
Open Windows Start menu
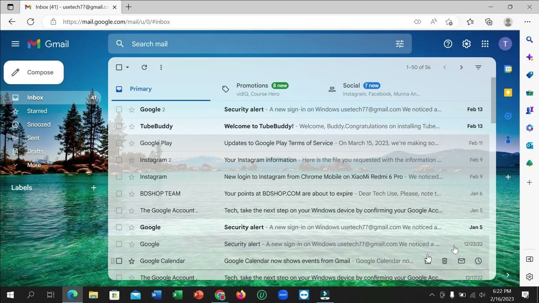pos(10,295)
